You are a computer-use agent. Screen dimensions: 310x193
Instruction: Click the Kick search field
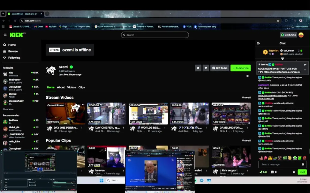point(155,35)
